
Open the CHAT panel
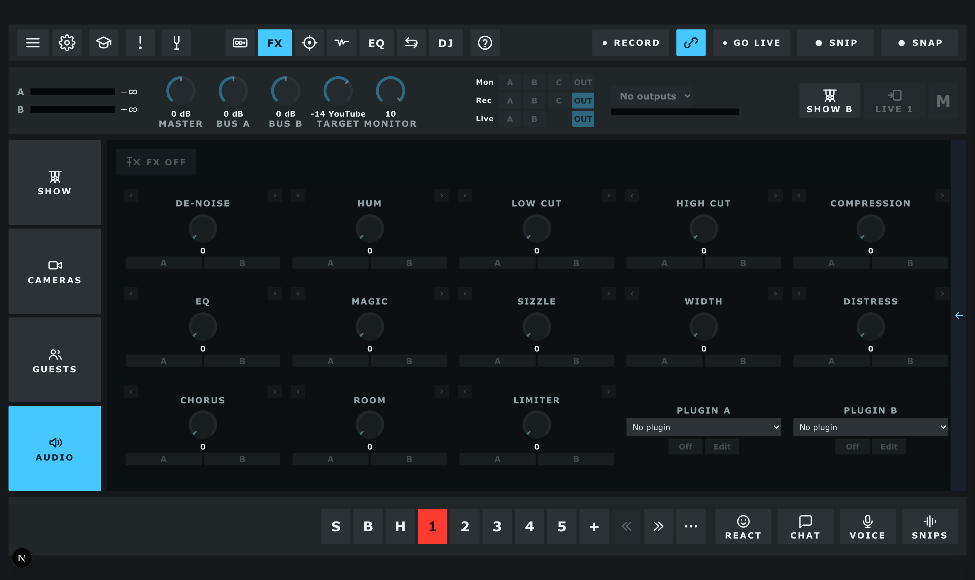point(805,526)
